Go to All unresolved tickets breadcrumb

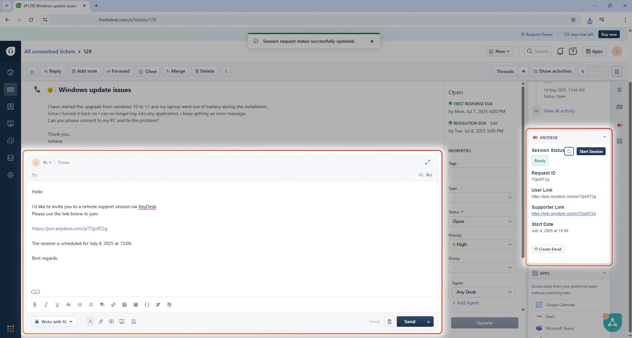click(50, 51)
